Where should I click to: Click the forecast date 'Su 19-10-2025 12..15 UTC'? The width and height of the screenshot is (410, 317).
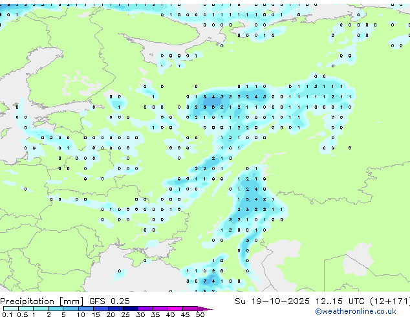pos(299,301)
